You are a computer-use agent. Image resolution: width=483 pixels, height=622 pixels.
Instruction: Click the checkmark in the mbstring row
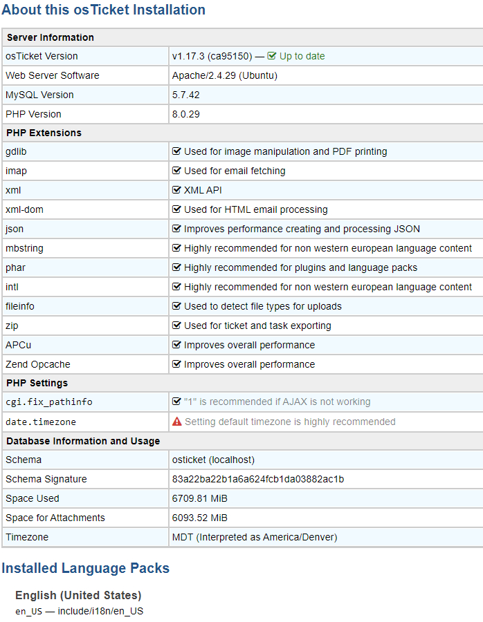click(177, 248)
